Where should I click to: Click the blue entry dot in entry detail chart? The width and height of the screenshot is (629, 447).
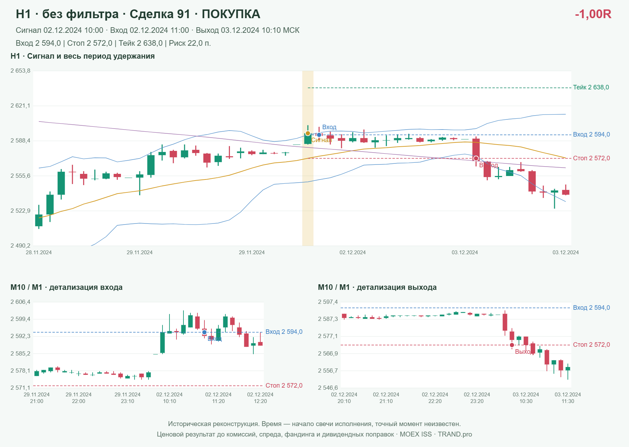(204, 332)
